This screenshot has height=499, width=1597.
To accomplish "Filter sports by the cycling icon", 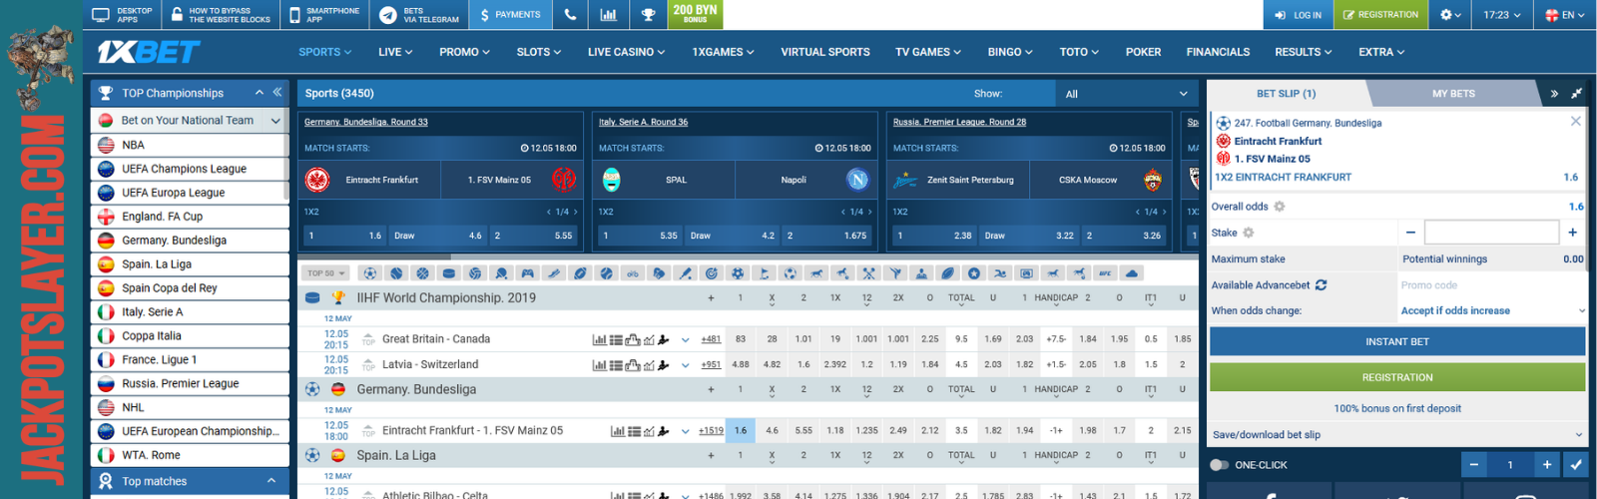I will click(632, 272).
